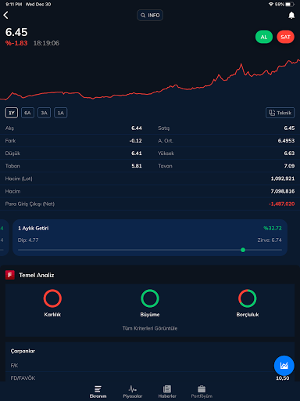This screenshot has width=300, height=401.
Task: Click the F/K multiplier row
Action: [150, 366]
